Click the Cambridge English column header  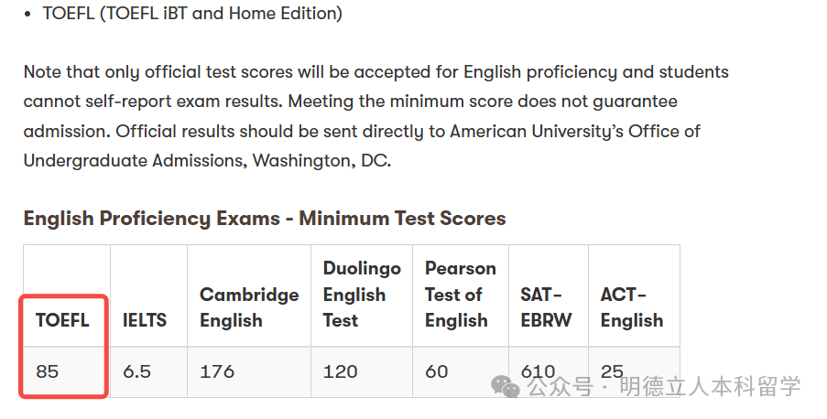[249, 307]
